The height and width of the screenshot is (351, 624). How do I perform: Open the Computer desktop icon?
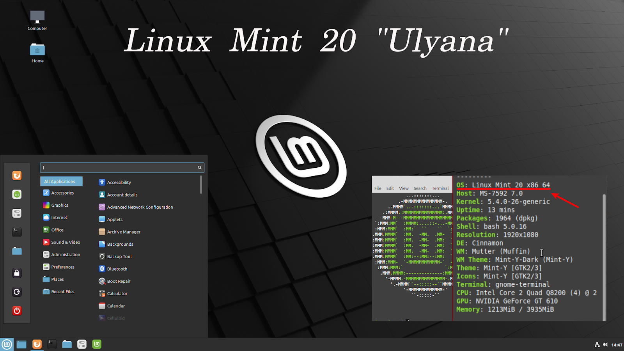click(x=37, y=20)
